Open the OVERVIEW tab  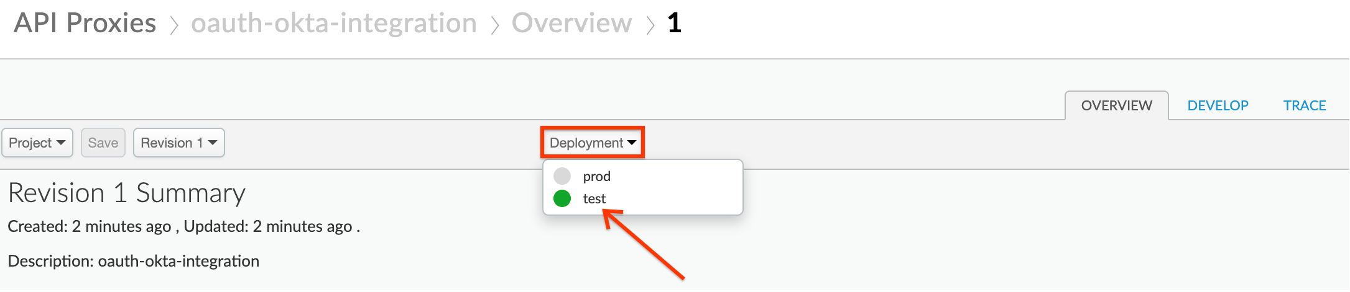pyautogui.click(x=1117, y=105)
